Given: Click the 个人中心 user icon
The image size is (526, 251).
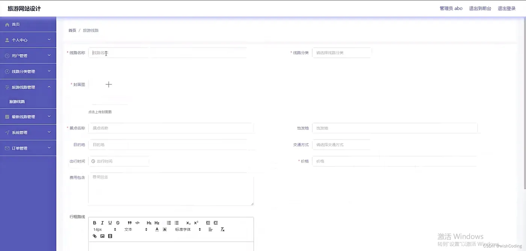Looking at the screenshot, I should point(7,40).
